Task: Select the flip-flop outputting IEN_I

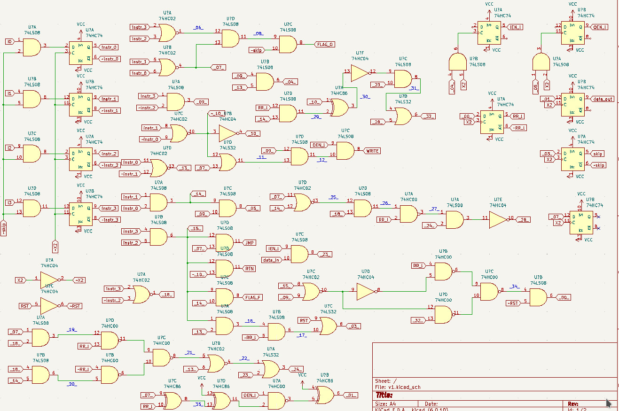Action: coord(489,32)
